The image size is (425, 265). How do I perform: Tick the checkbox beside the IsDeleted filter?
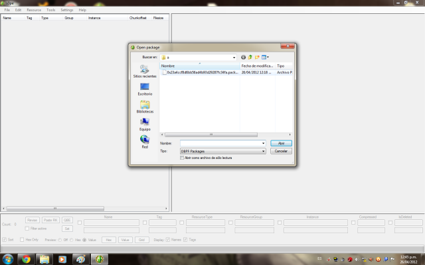pos(390,223)
